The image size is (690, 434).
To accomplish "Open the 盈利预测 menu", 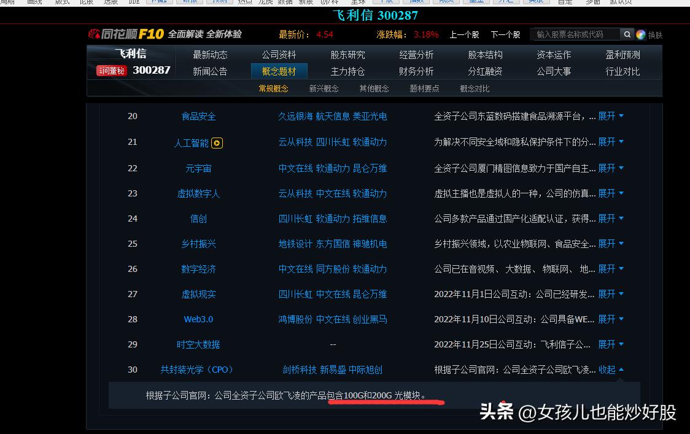I will [x=622, y=55].
